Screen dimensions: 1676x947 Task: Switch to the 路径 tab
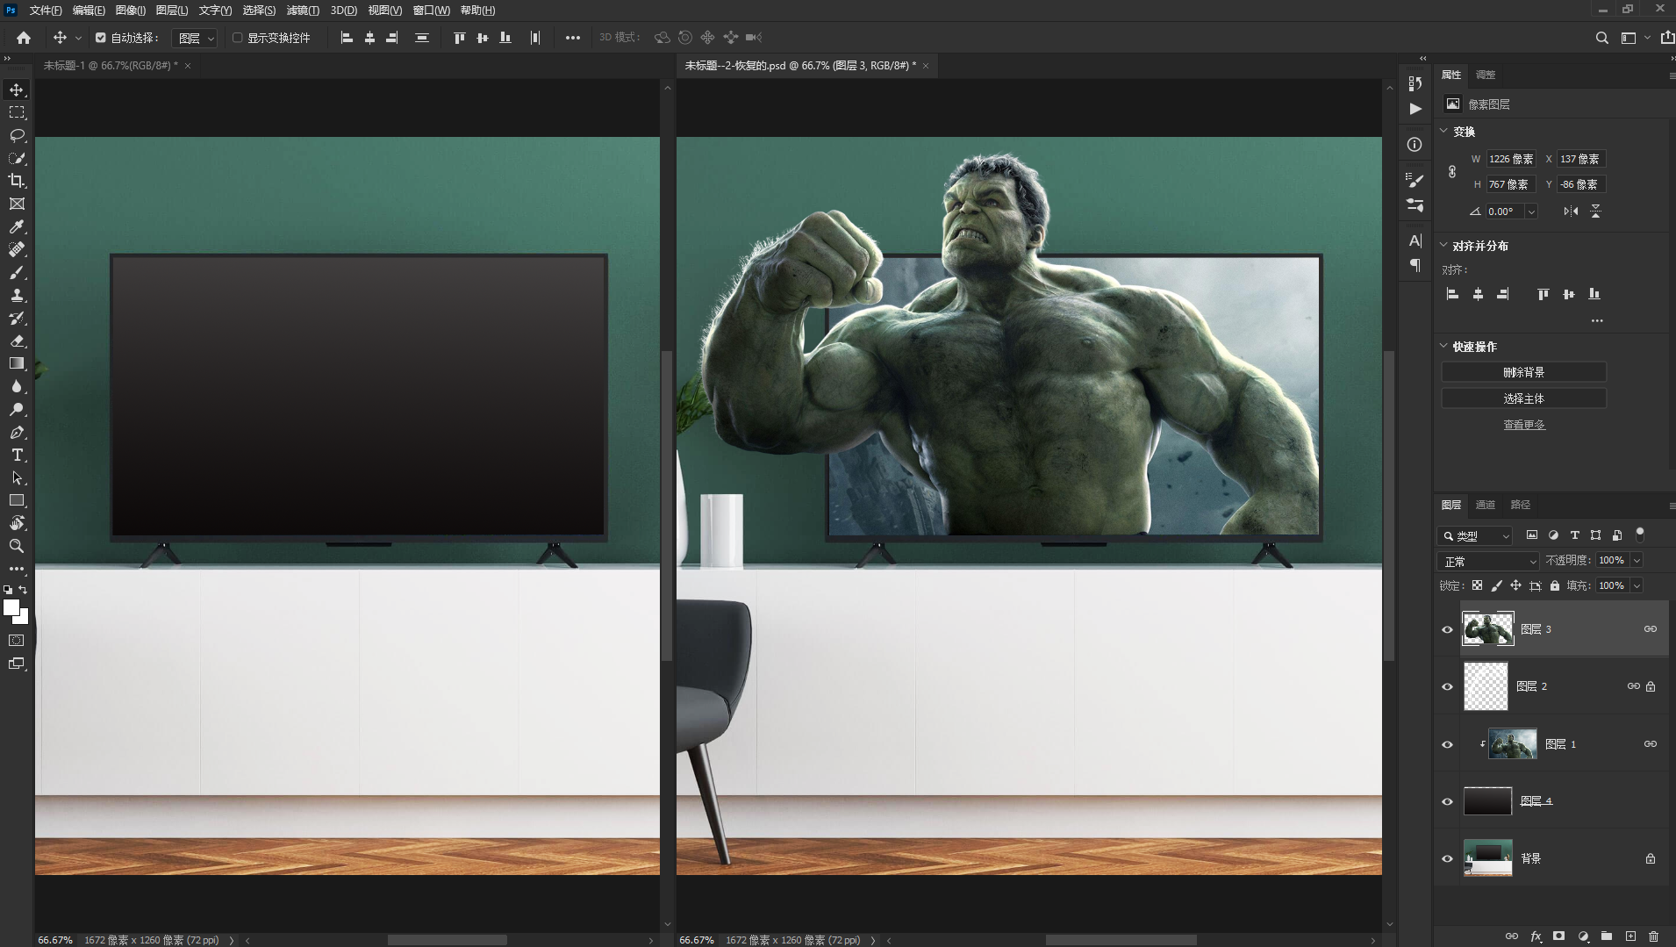(x=1521, y=505)
